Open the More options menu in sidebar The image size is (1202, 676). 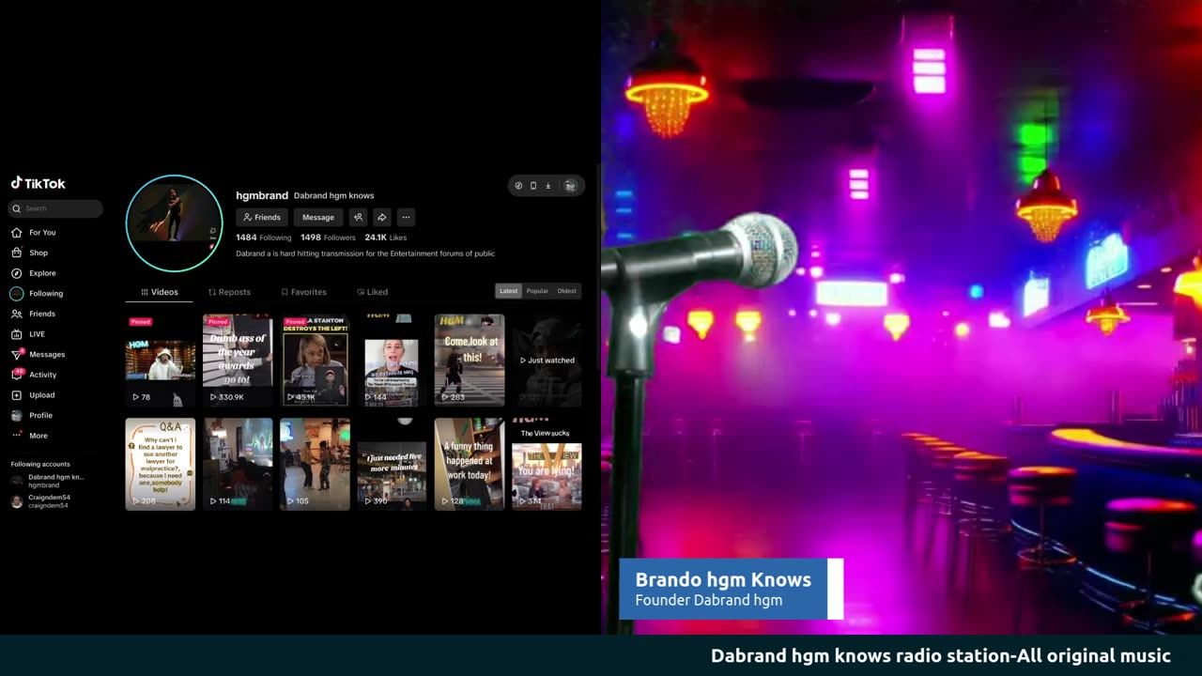(38, 436)
